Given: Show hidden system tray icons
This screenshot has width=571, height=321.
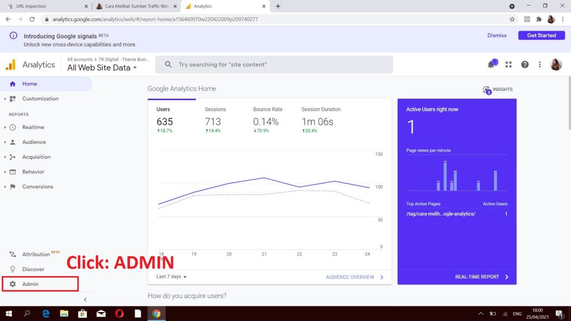Looking at the screenshot, I should (x=481, y=314).
